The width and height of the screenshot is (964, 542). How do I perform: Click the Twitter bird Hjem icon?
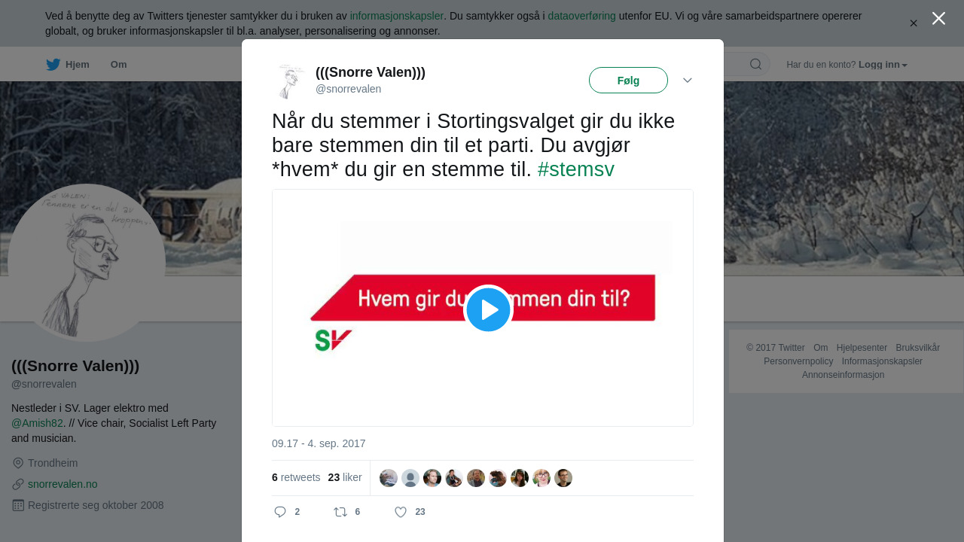pyautogui.click(x=53, y=65)
